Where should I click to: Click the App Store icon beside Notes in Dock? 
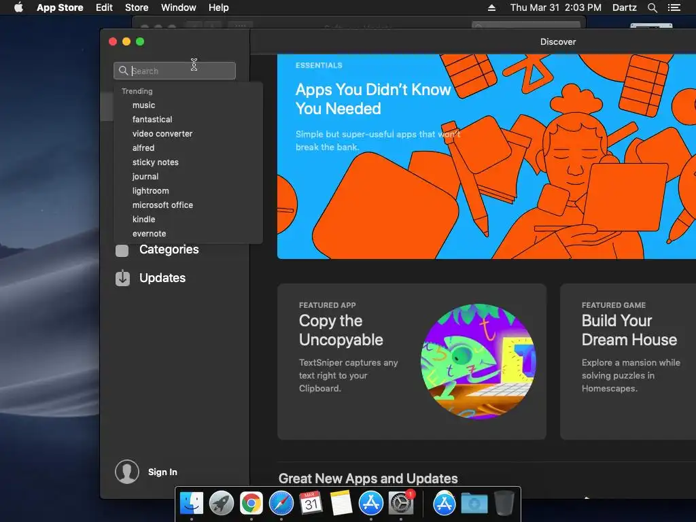tap(370, 503)
